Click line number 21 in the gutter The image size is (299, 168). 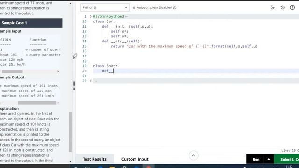coord(84,76)
